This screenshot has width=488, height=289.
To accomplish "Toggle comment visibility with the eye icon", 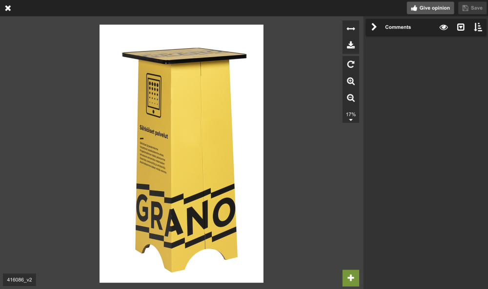I will tap(444, 27).
